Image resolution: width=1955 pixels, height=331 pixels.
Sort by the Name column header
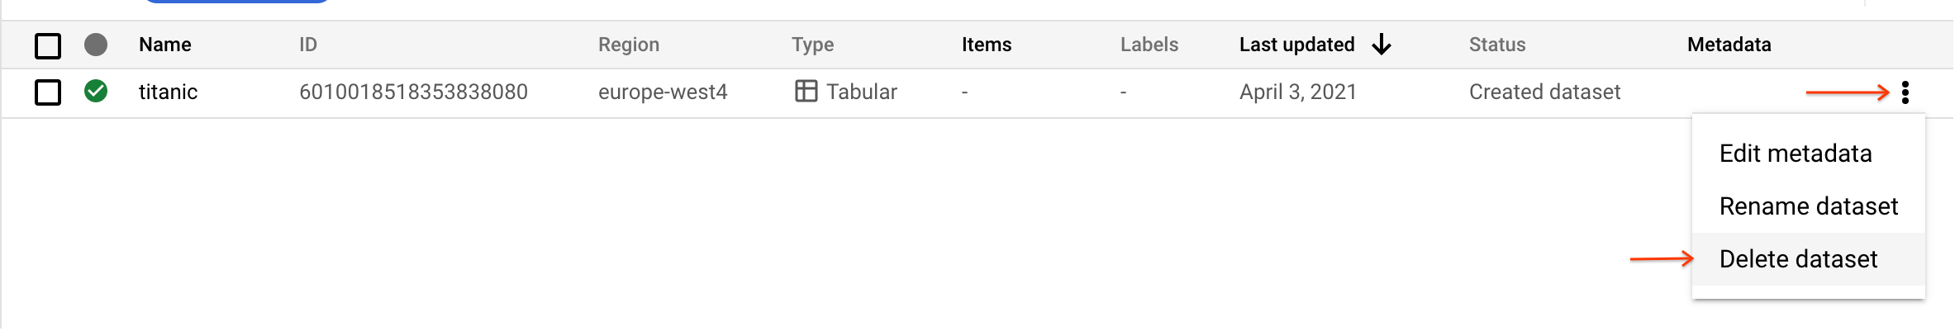(164, 45)
